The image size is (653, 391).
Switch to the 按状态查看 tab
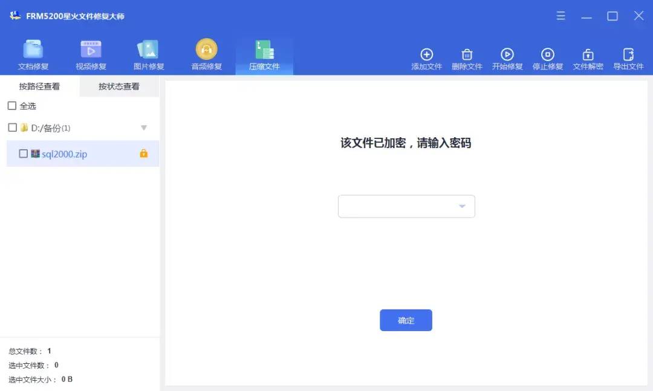coord(119,86)
